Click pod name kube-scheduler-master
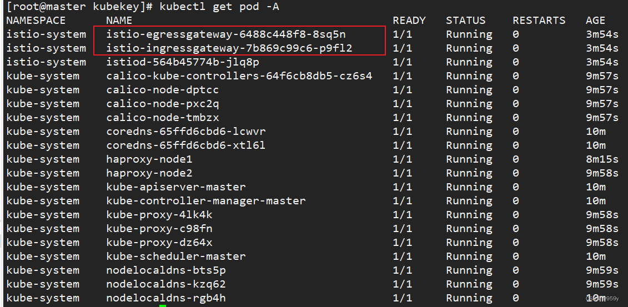 point(176,256)
